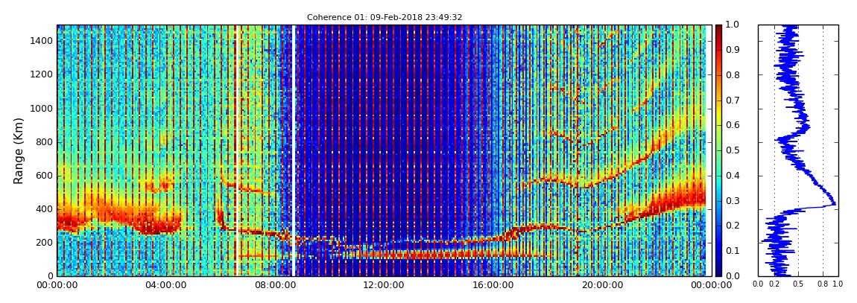Image resolution: width=857 pixels, height=303 pixels.
Task: Click the 1000 tick label on range axis
Action: pyautogui.click(x=42, y=108)
